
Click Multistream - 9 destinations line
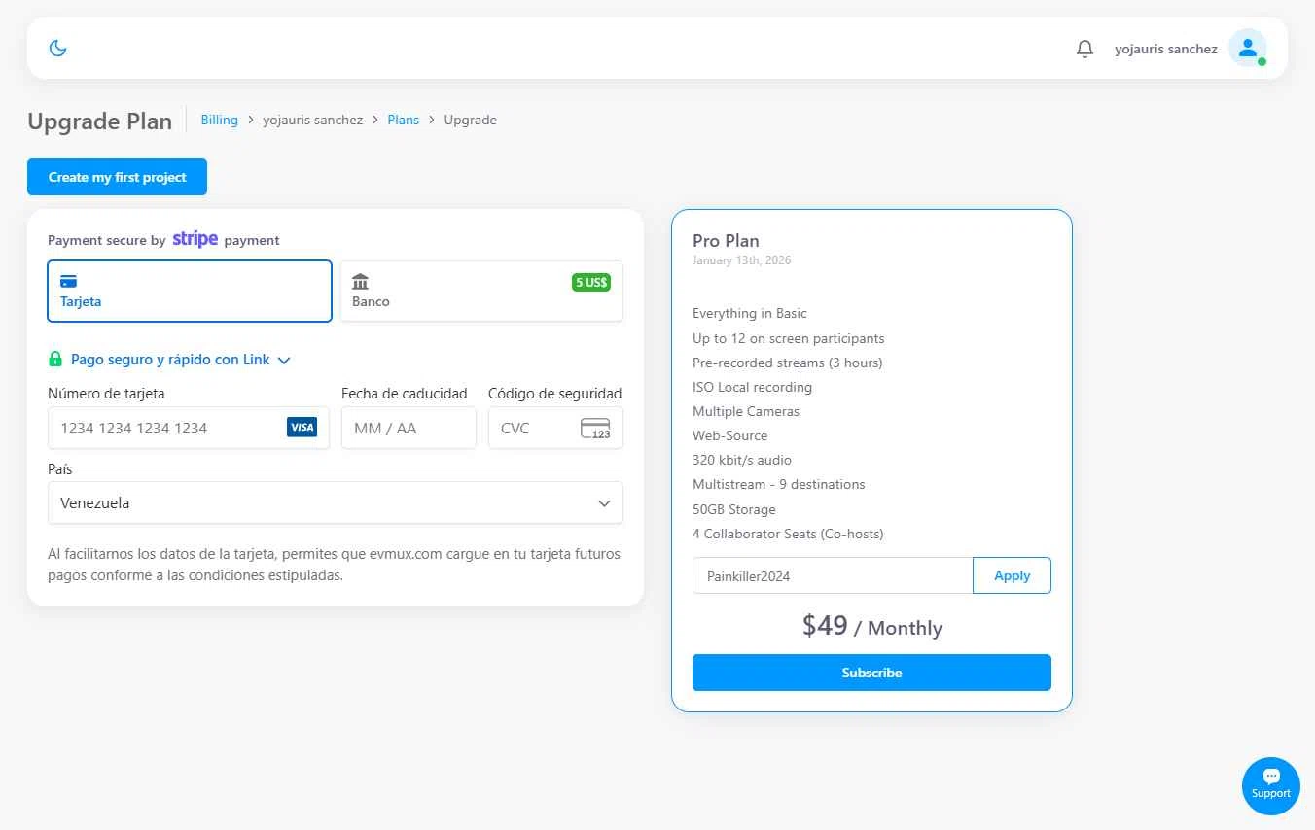click(779, 484)
